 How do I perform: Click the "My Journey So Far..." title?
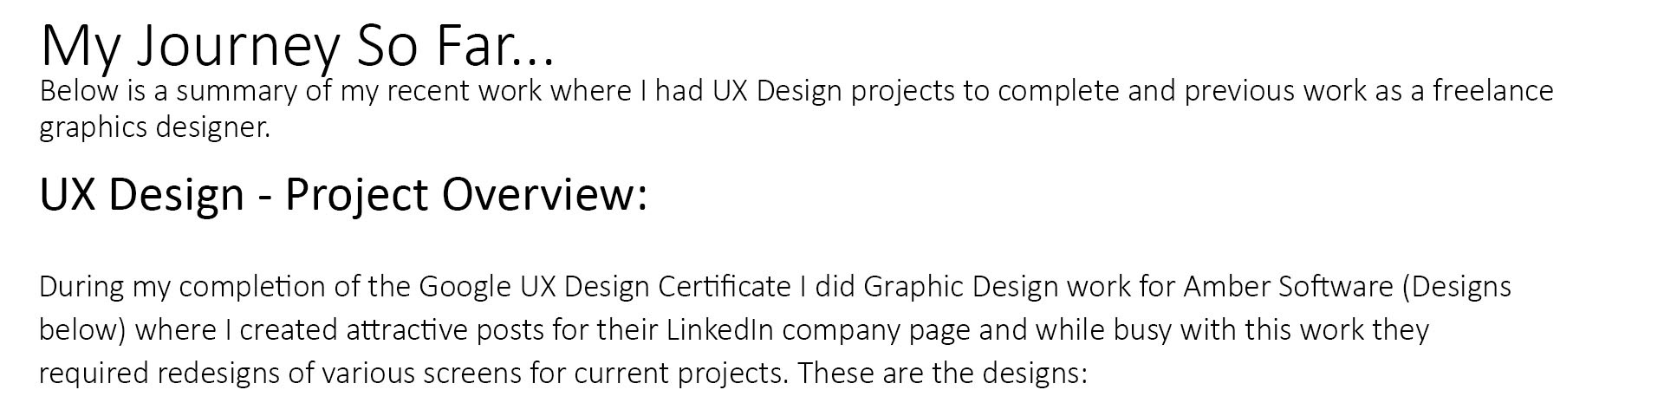coord(296,45)
